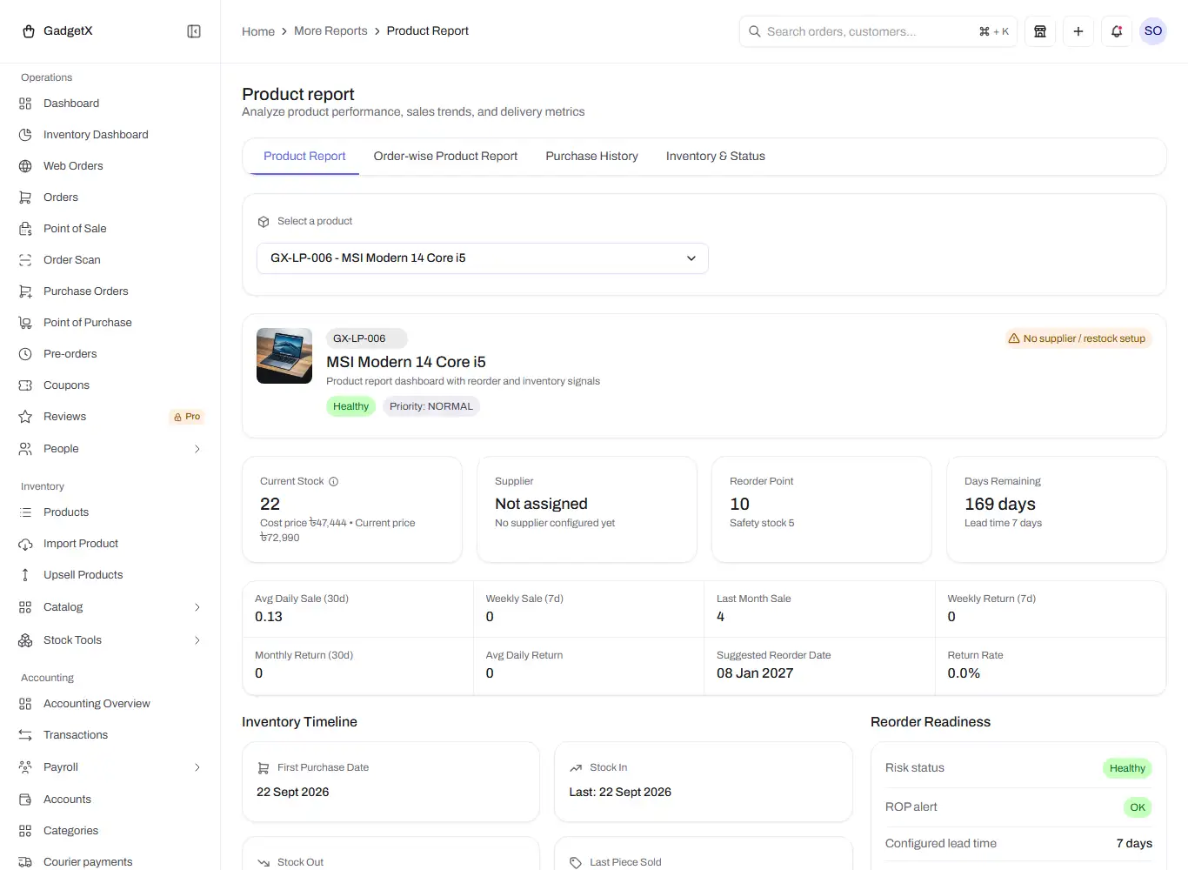Open the SO user avatar

point(1153,31)
